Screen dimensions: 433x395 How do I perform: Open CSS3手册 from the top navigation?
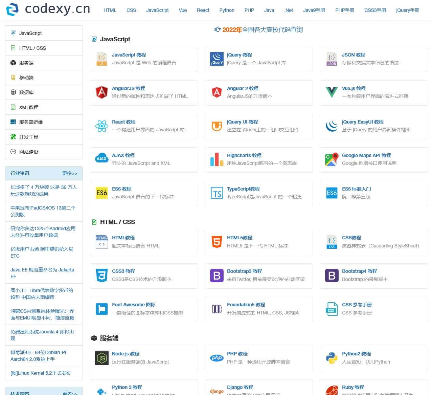coord(375,10)
